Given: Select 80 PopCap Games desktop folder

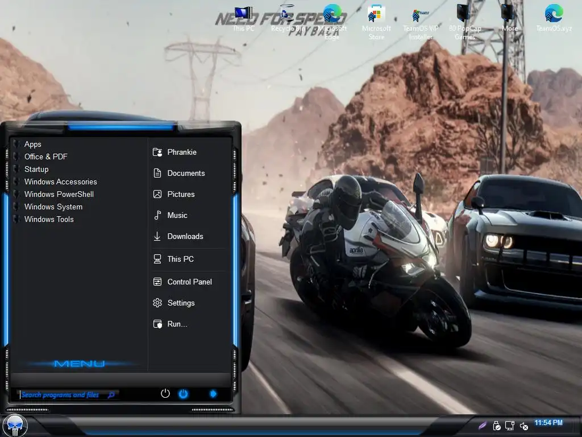Looking at the screenshot, I should 465,22.
